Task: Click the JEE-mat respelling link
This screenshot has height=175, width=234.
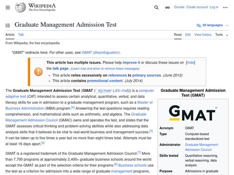Action: pyautogui.click(x=121, y=90)
